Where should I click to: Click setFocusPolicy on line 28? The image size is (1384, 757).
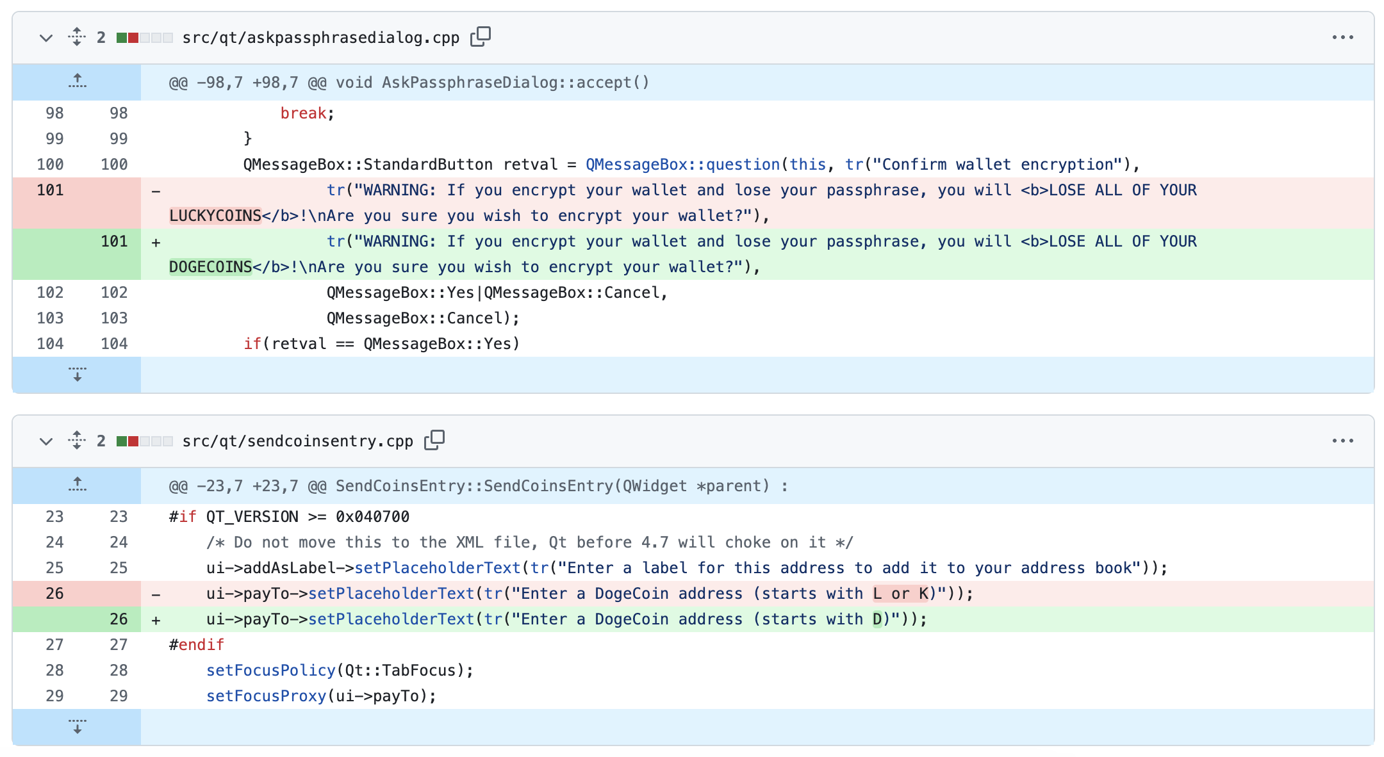click(x=271, y=671)
